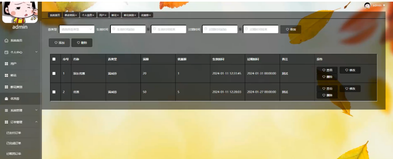Click the clock icon in 过期时间起始 field

205,29
